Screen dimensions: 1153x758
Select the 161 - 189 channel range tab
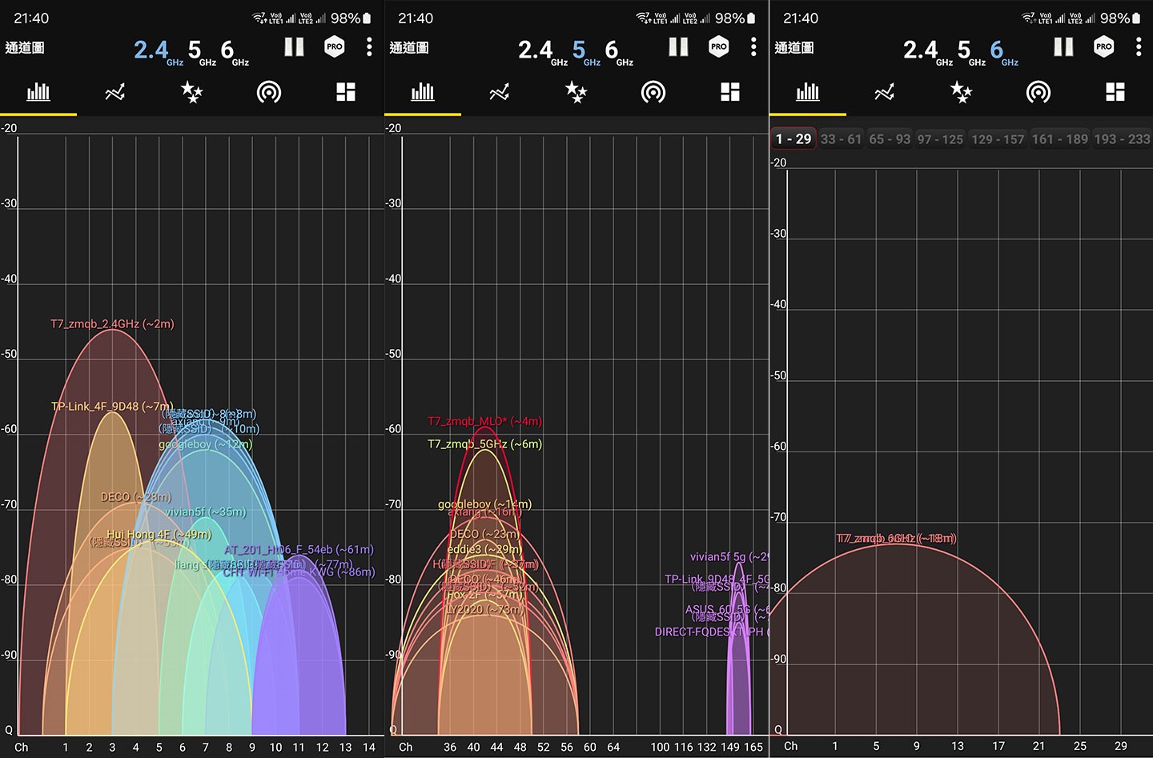point(1060,139)
